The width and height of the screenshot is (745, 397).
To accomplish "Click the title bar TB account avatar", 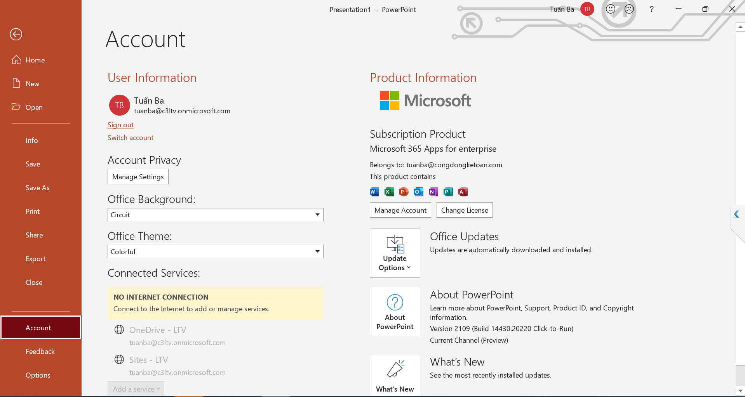I will [x=587, y=9].
